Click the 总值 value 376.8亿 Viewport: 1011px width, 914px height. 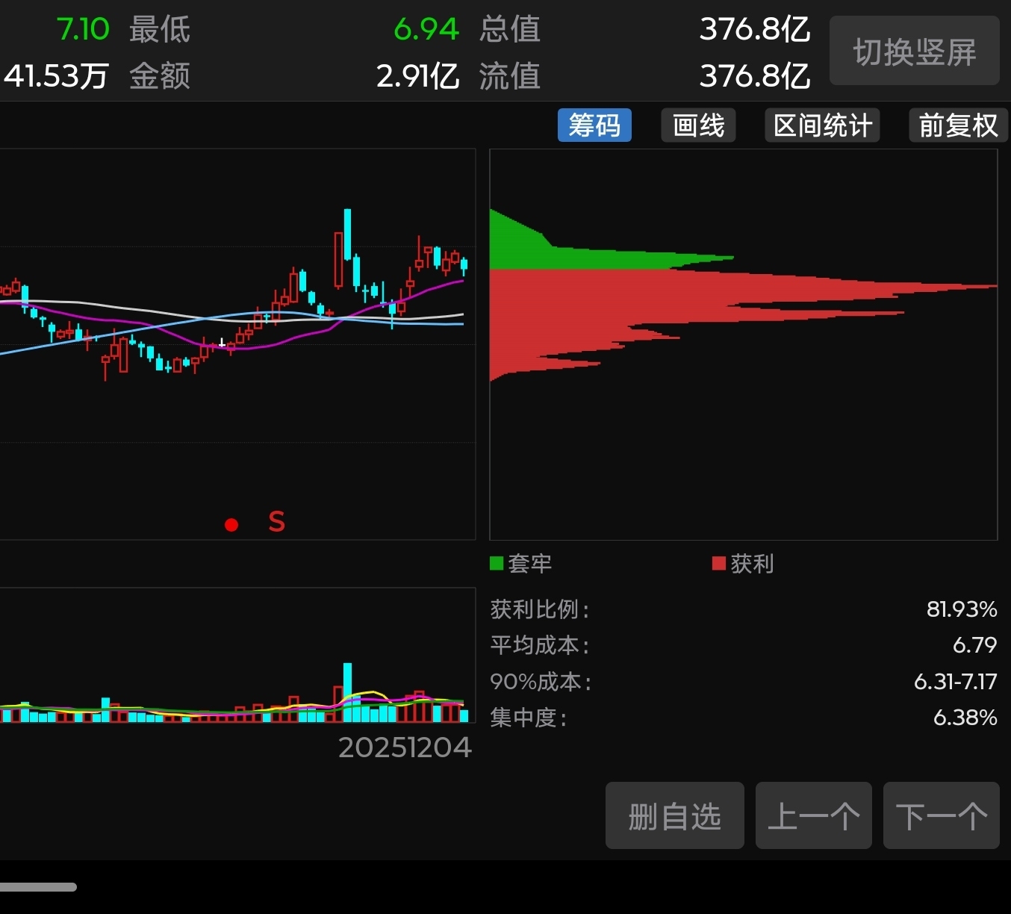click(755, 29)
